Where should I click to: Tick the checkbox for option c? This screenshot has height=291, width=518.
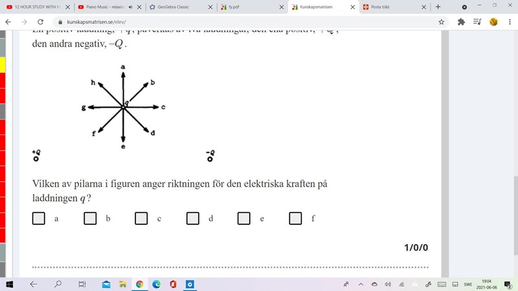(x=141, y=219)
